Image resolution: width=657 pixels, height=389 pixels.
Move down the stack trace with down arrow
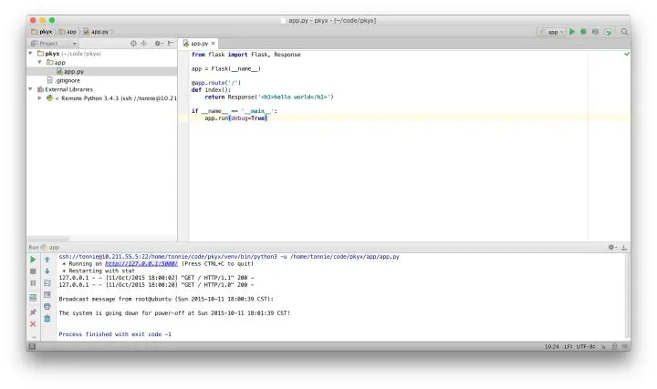pyautogui.click(x=47, y=271)
